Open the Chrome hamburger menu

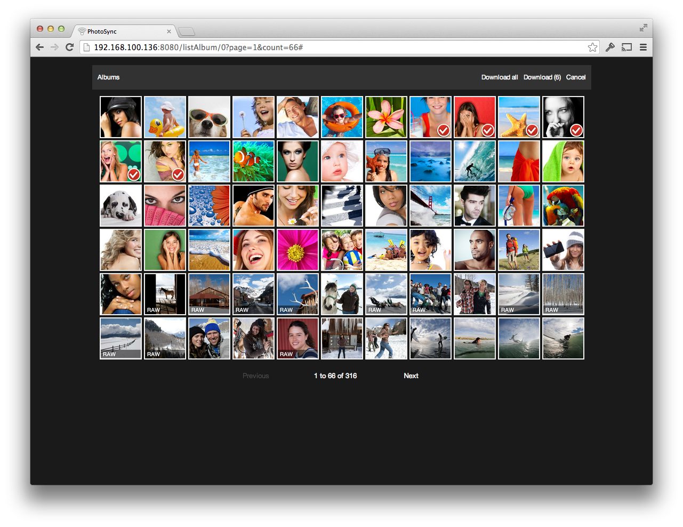pos(644,47)
